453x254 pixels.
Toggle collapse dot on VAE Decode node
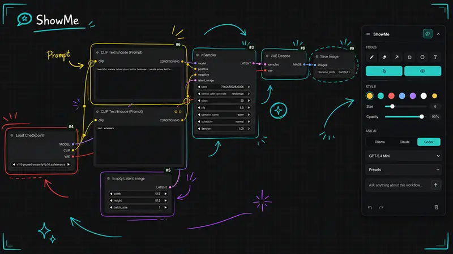[267, 56]
